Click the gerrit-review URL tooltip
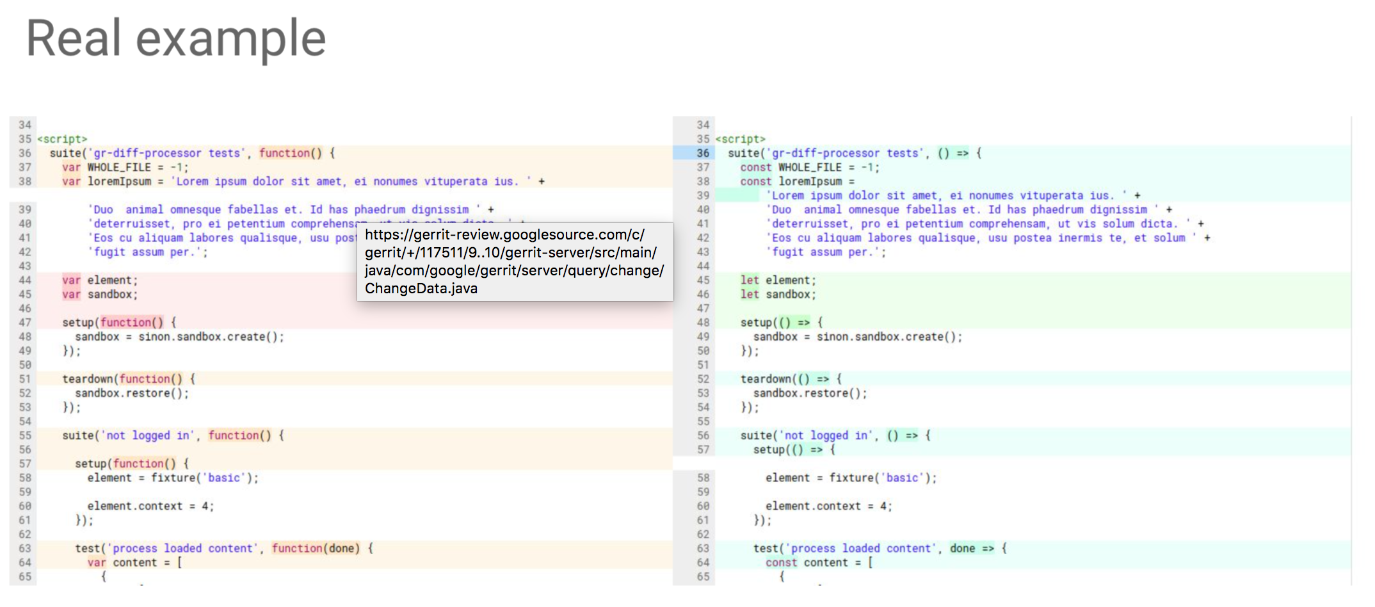Image resolution: width=1375 pixels, height=607 pixels. pos(515,262)
